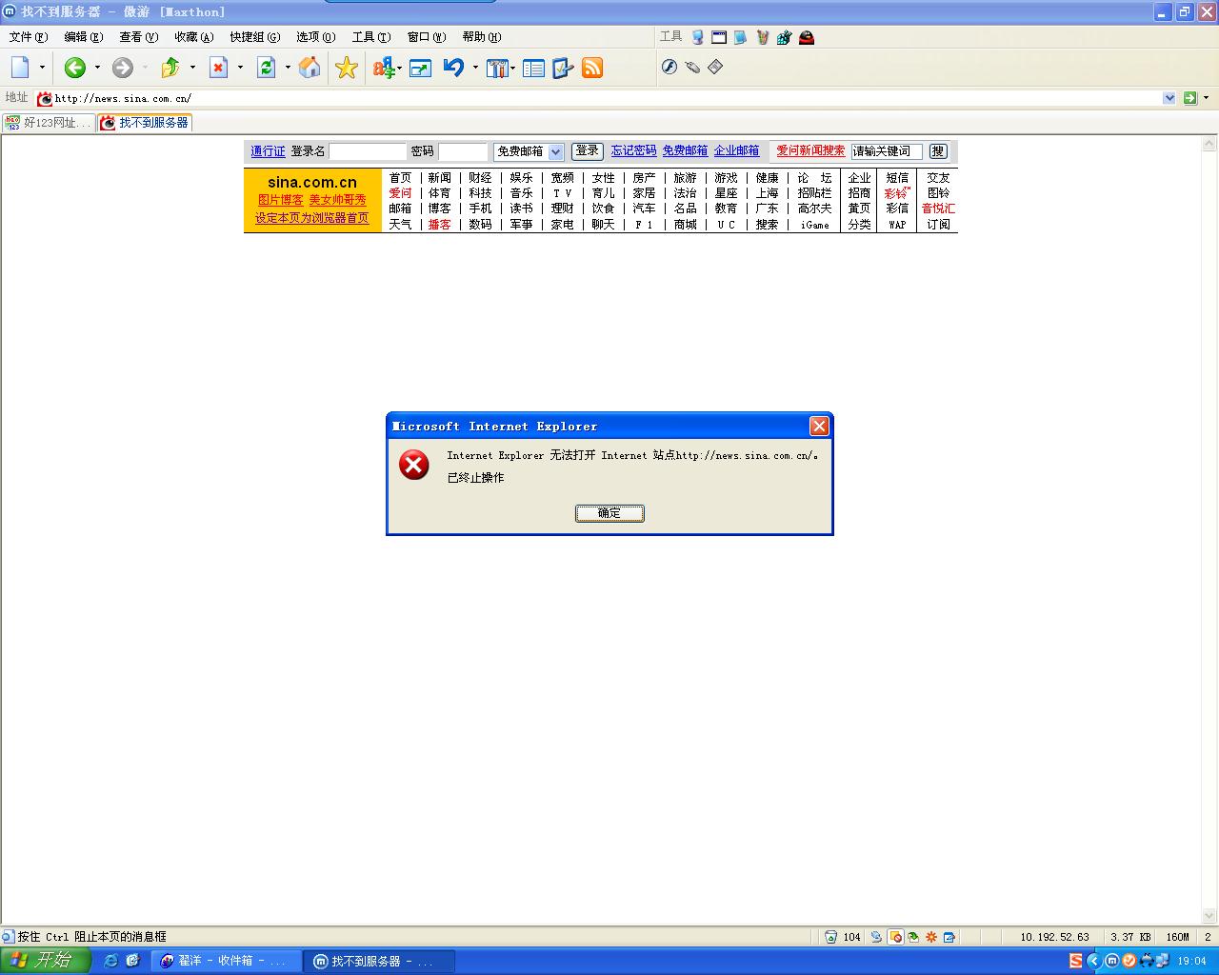
Task: Open the Refresh button dropdown arrow
Action: [288, 68]
